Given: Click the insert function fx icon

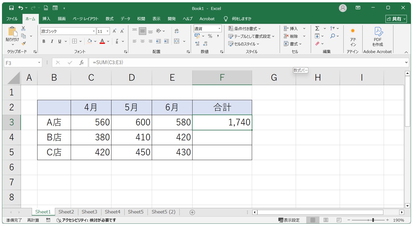Looking at the screenshot, I should pyautogui.click(x=82, y=62).
